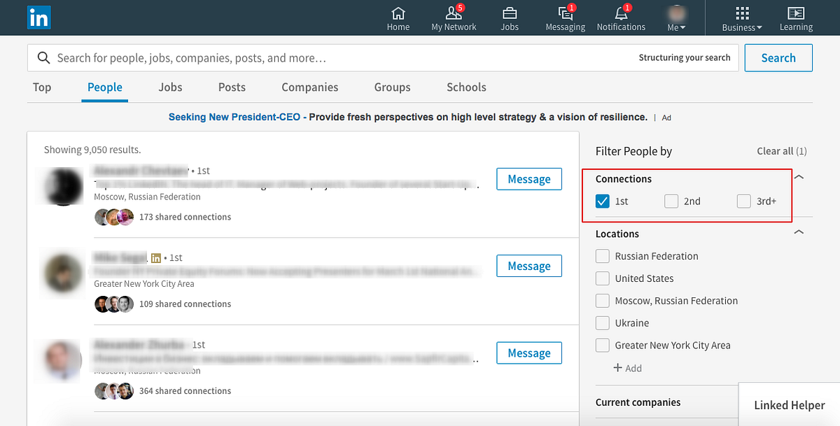The width and height of the screenshot is (840, 426).
Task: Select the Posts tab
Action: pyautogui.click(x=232, y=87)
